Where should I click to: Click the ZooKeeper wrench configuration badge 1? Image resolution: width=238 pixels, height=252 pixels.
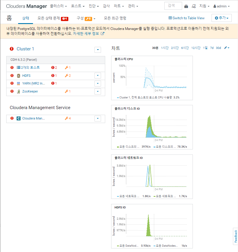[68, 91]
